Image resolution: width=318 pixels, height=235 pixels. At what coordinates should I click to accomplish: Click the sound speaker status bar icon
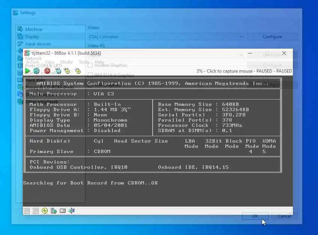coord(72,211)
